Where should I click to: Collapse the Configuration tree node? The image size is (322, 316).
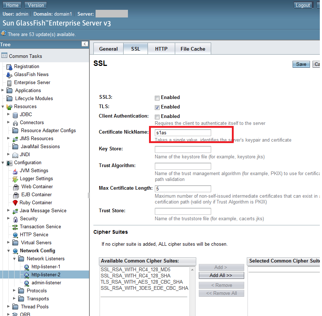coord(3,163)
